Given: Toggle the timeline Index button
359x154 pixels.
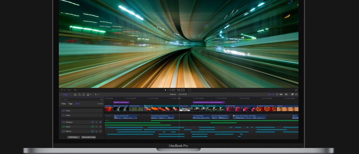Looking at the screenshot, I should [x=65, y=94].
